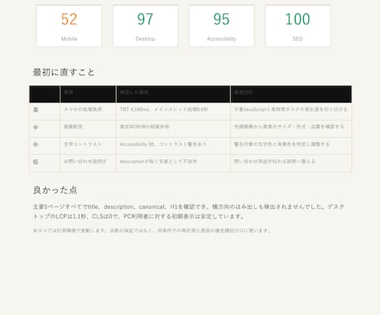Click the 項目 column header

point(88,94)
